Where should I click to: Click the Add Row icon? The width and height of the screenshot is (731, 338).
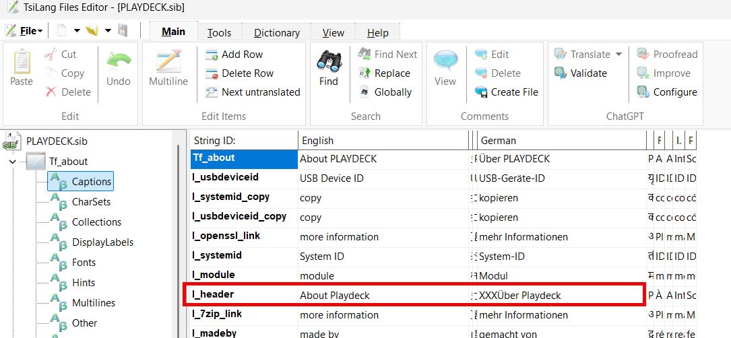pyautogui.click(x=212, y=55)
